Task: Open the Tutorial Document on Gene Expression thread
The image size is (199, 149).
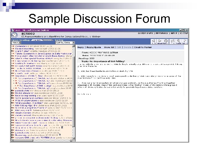Action: 43,54
